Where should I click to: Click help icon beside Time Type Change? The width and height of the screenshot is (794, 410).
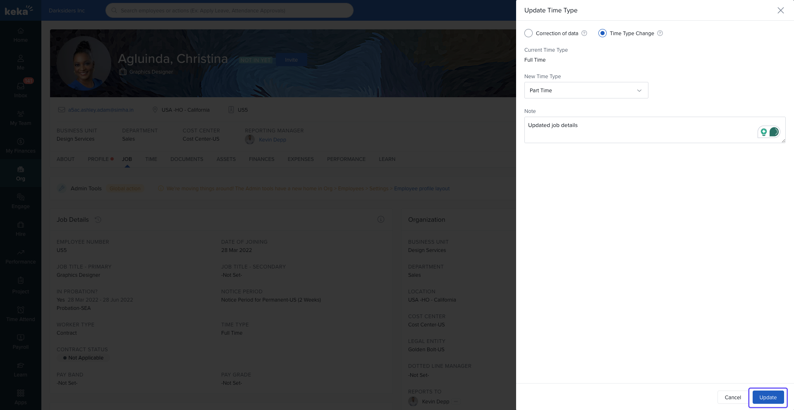660,33
